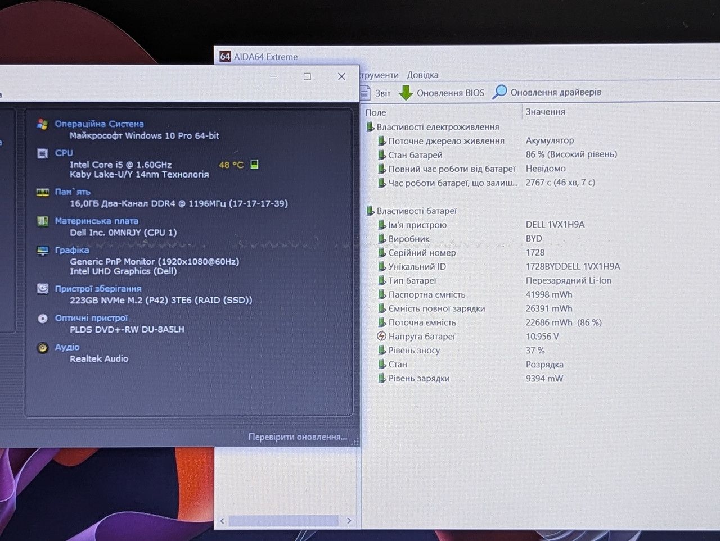Click the Поле column header

click(x=376, y=112)
